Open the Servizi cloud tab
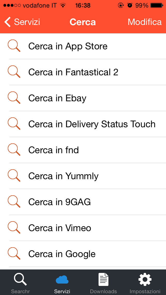This screenshot has height=295, width=166. click(x=62, y=282)
